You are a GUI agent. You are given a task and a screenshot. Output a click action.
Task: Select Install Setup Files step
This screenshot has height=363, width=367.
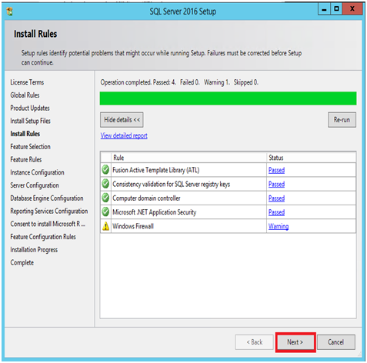[x=31, y=121]
